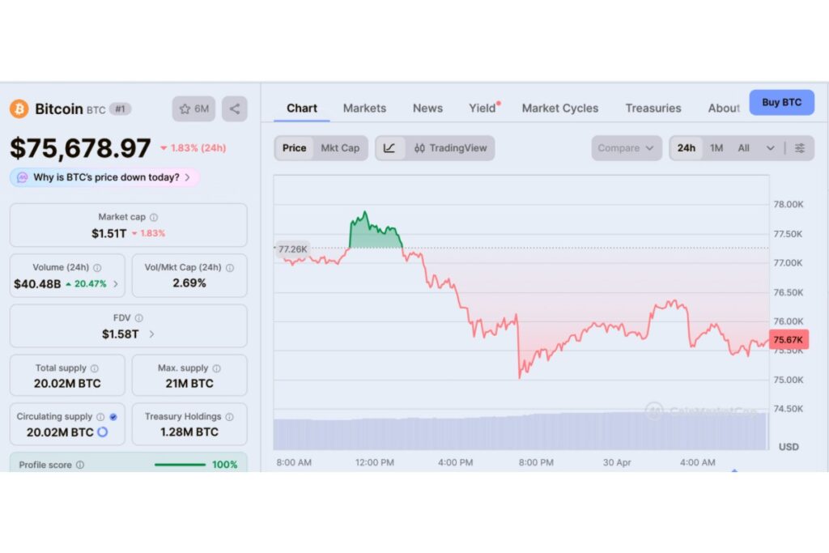Open chart settings via sliders icon
Screen dimensions: 829x553
click(800, 147)
